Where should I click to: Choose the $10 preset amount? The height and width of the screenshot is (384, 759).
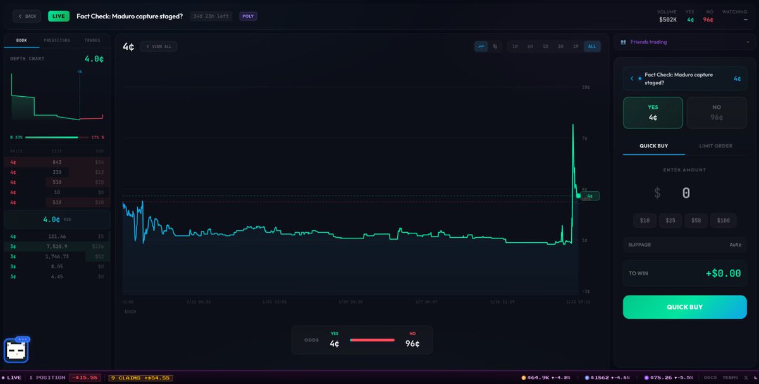(x=645, y=220)
